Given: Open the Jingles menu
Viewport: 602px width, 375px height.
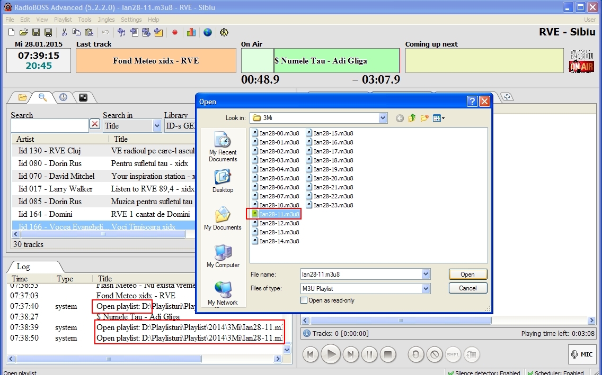Looking at the screenshot, I should [107, 20].
